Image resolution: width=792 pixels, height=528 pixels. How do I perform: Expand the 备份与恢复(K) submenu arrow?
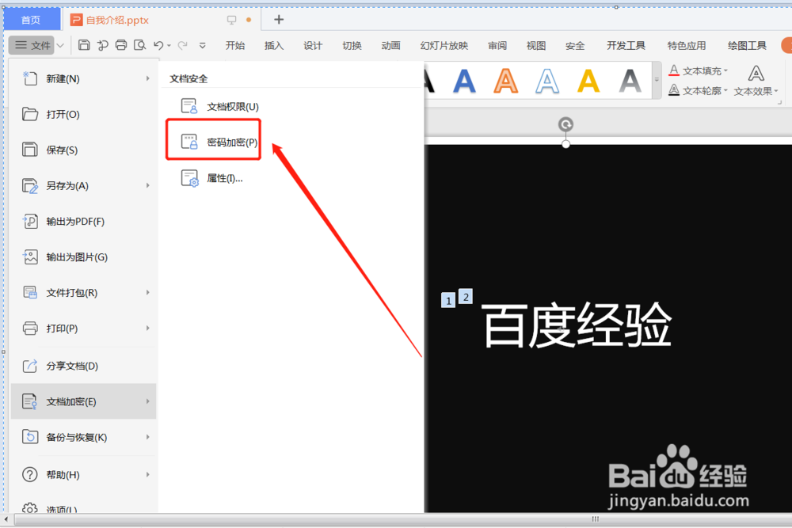[148, 437]
